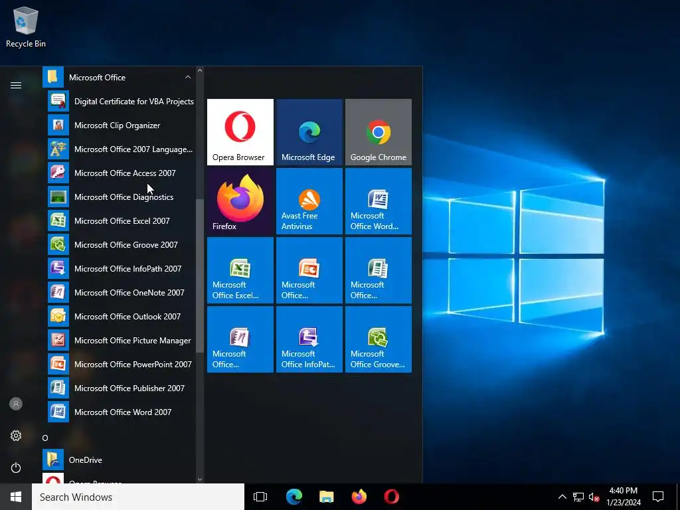Open Microsoft Office Publisher 2007 from list
680x510 pixels.
click(x=121, y=388)
